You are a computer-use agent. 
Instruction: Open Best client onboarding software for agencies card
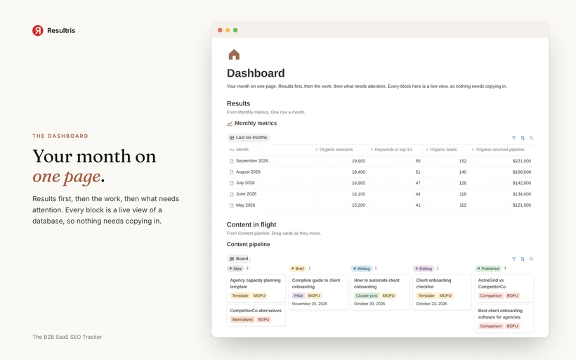504,319
